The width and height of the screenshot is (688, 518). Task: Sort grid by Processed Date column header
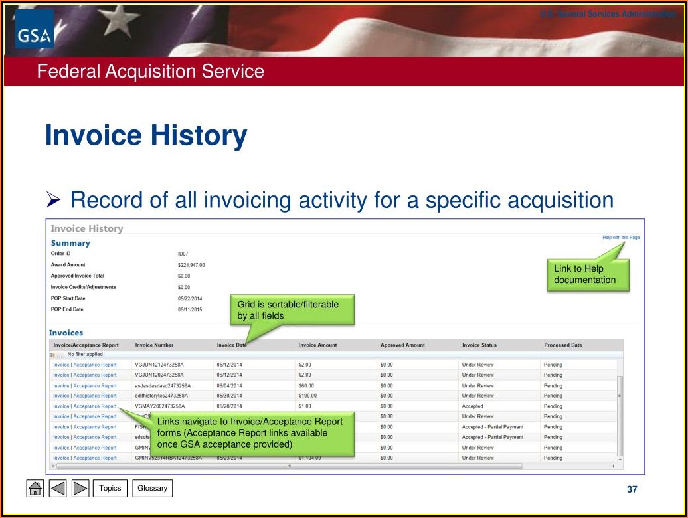pyautogui.click(x=562, y=345)
